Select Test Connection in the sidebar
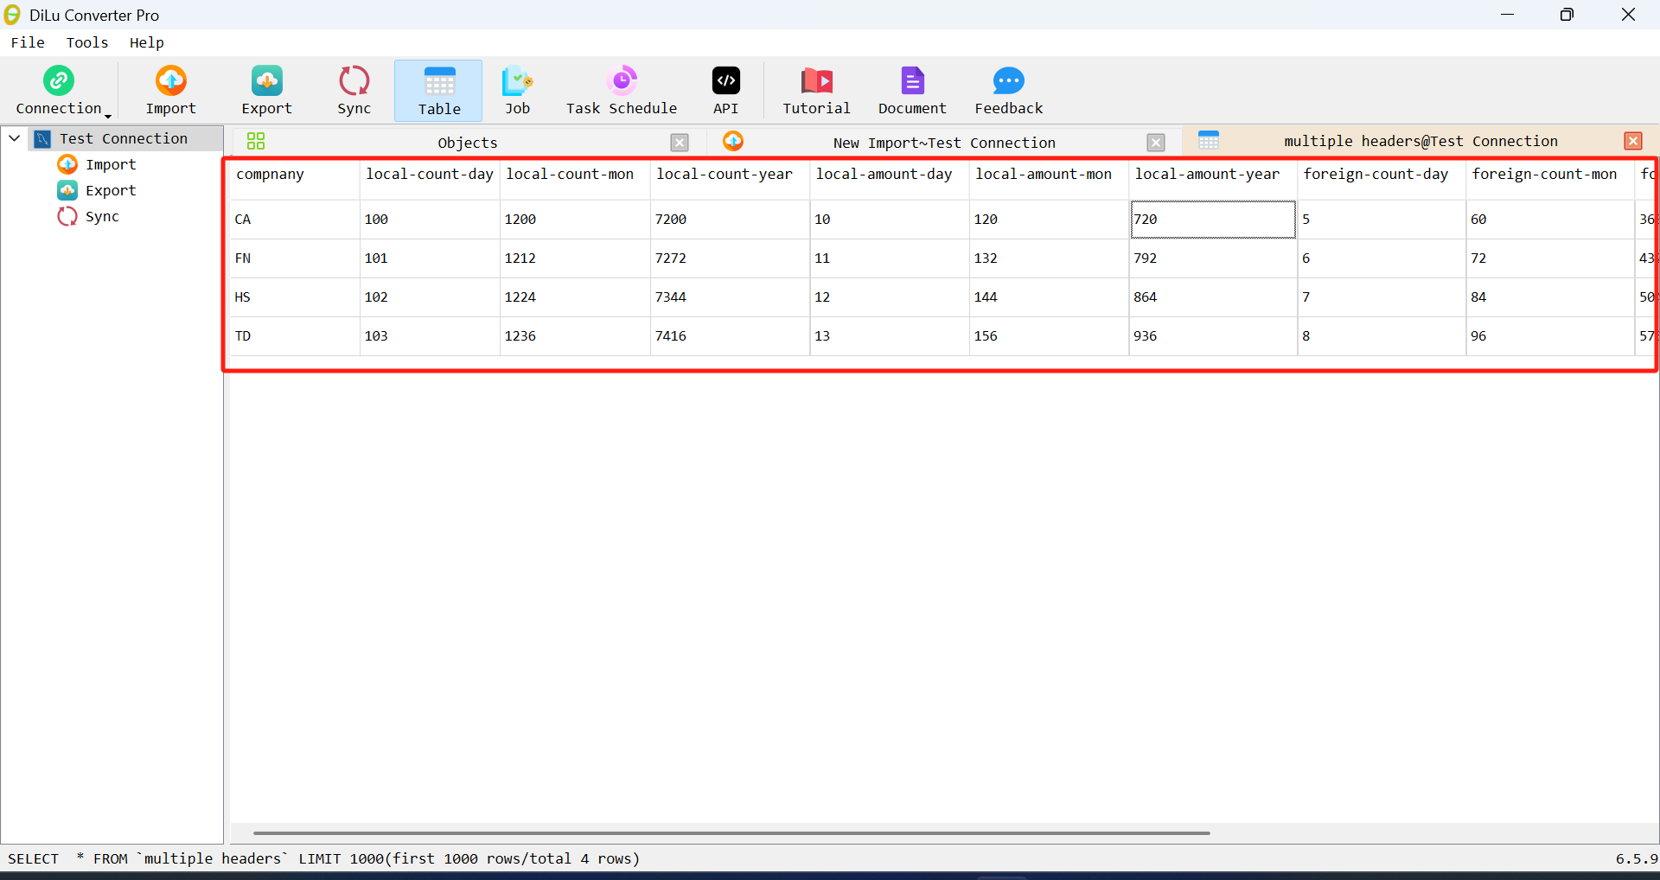The height and width of the screenshot is (880, 1660). tap(124, 138)
